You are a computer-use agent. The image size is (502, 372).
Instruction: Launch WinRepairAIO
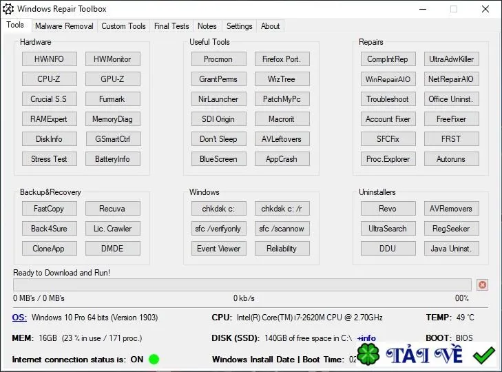pos(388,79)
